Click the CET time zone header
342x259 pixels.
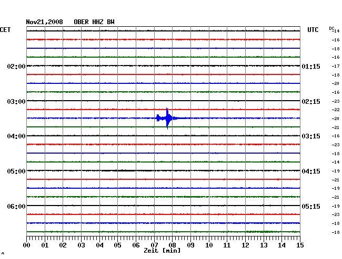click(5, 30)
